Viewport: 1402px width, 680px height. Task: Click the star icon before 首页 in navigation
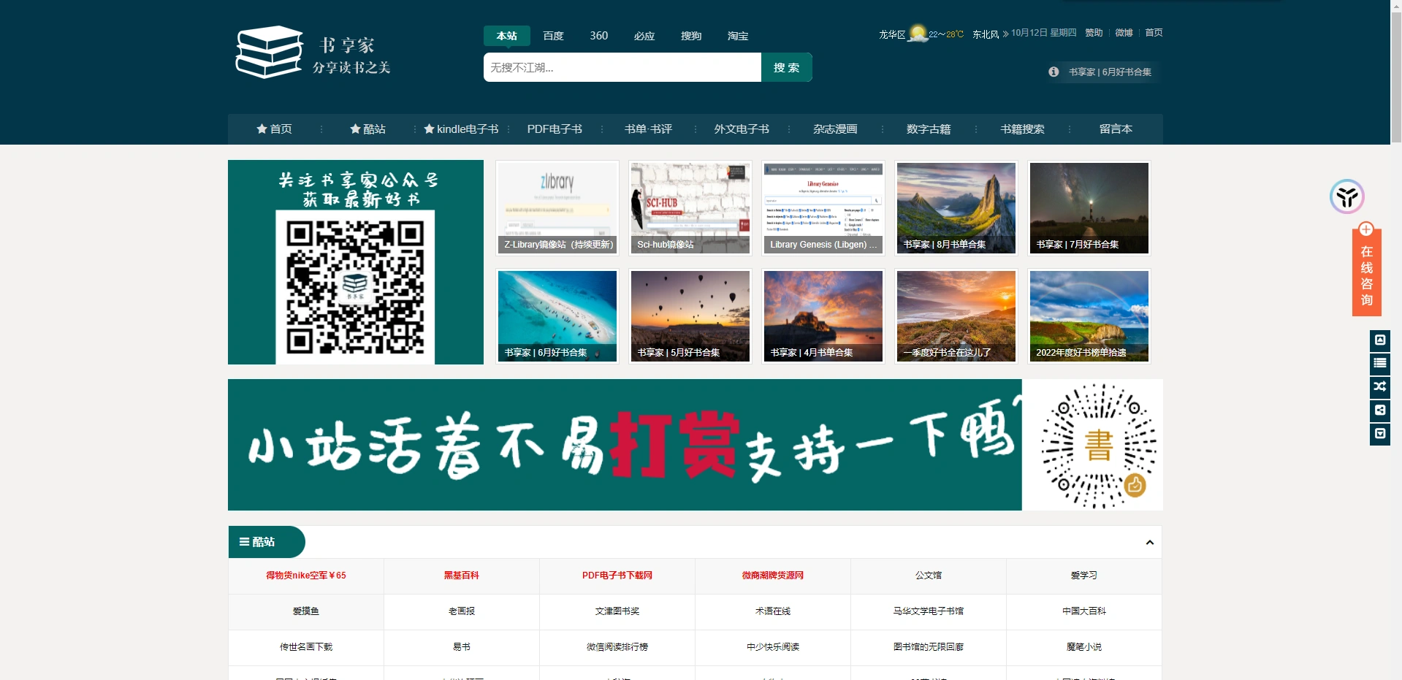point(262,129)
